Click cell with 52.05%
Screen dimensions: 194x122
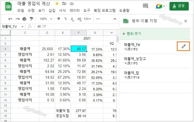[x=95, y=77]
